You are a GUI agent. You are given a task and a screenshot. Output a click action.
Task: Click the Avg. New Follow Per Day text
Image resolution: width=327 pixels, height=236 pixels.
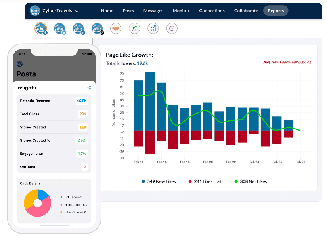tap(287, 62)
